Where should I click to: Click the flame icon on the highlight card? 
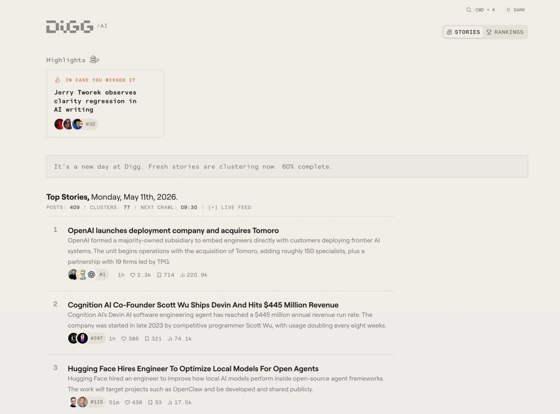tap(57, 80)
